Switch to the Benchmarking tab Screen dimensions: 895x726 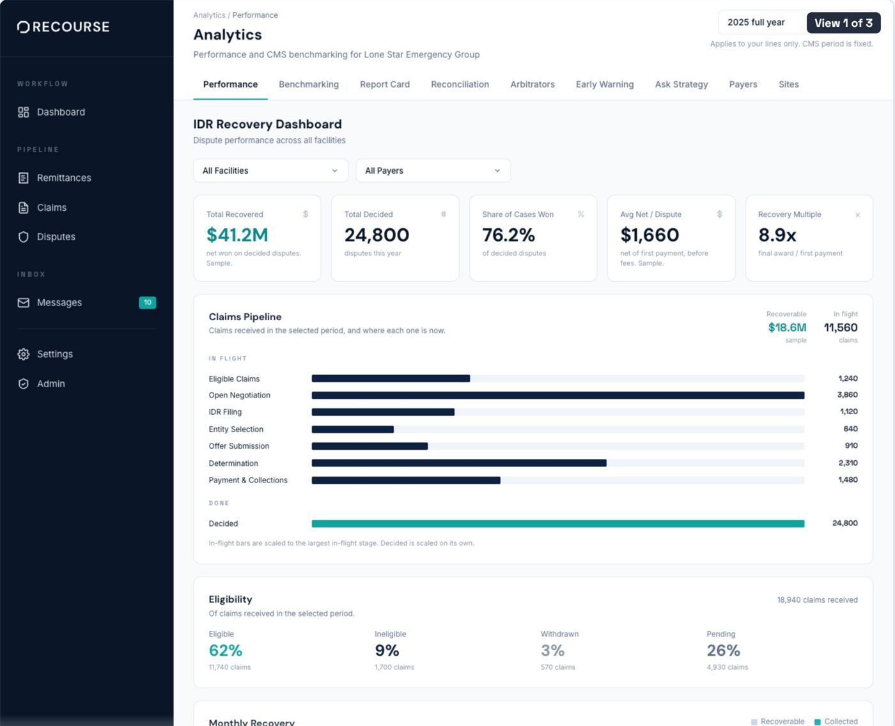point(309,84)
